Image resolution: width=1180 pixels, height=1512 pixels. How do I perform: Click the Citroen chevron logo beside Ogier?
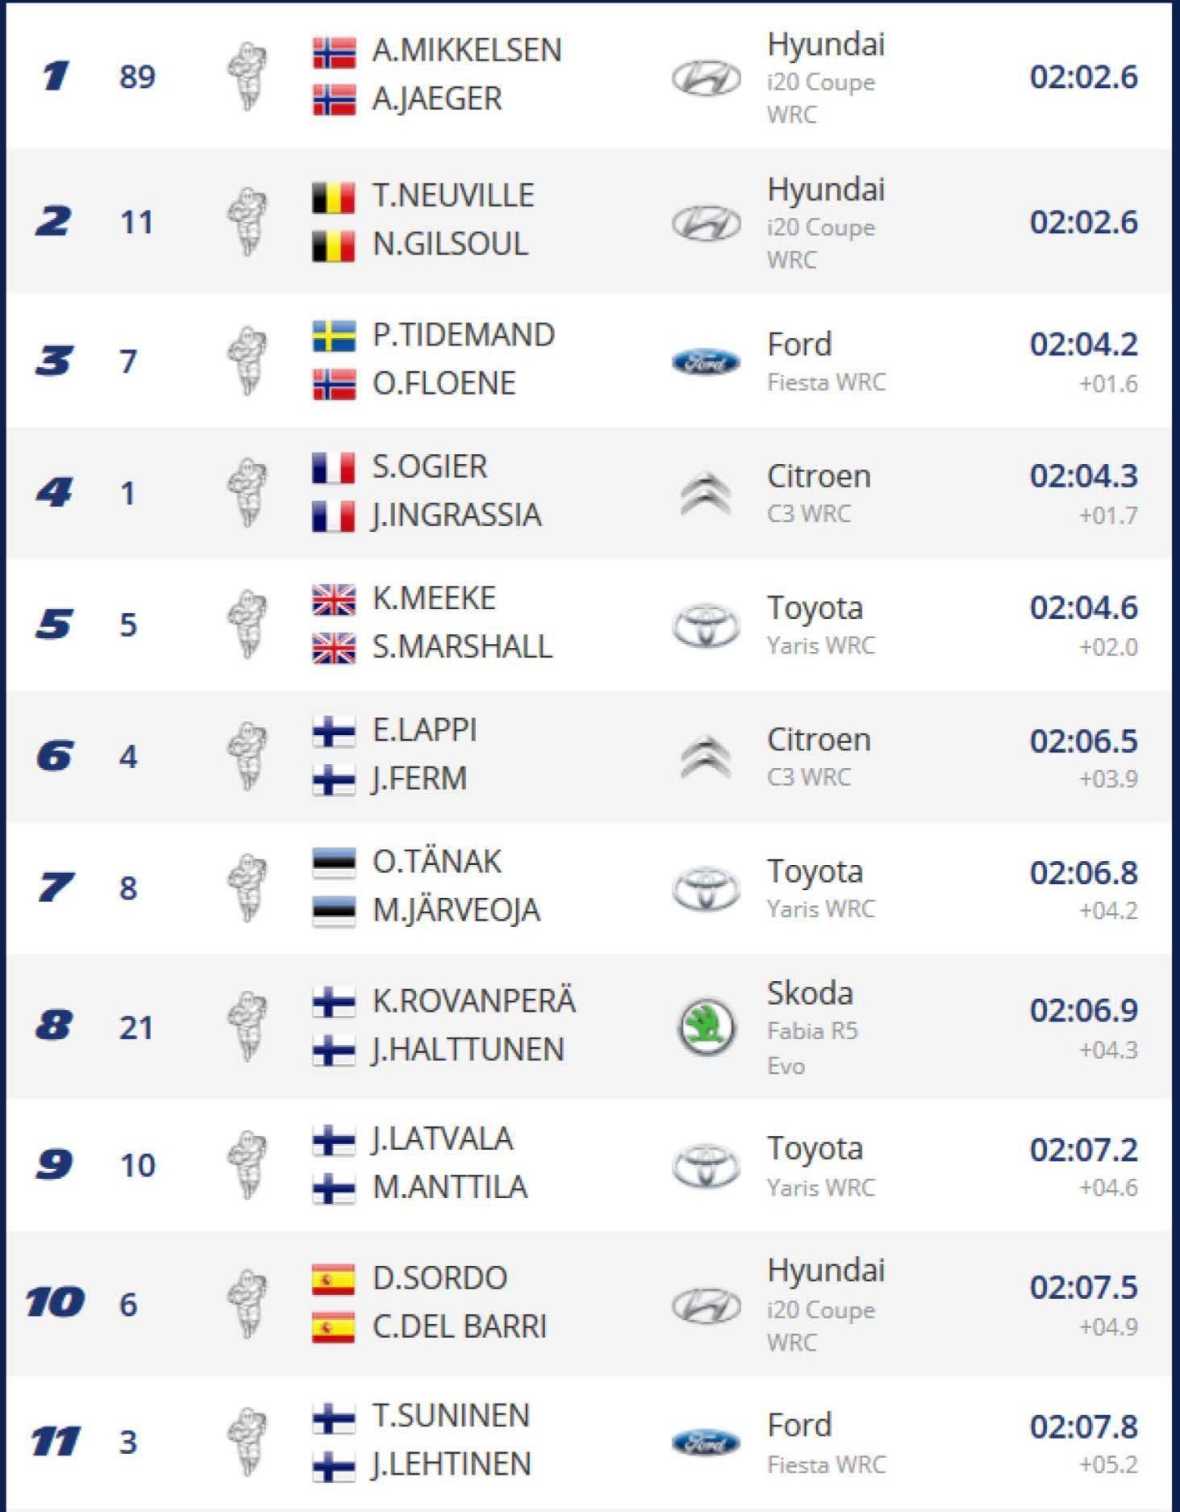(706, 493)
